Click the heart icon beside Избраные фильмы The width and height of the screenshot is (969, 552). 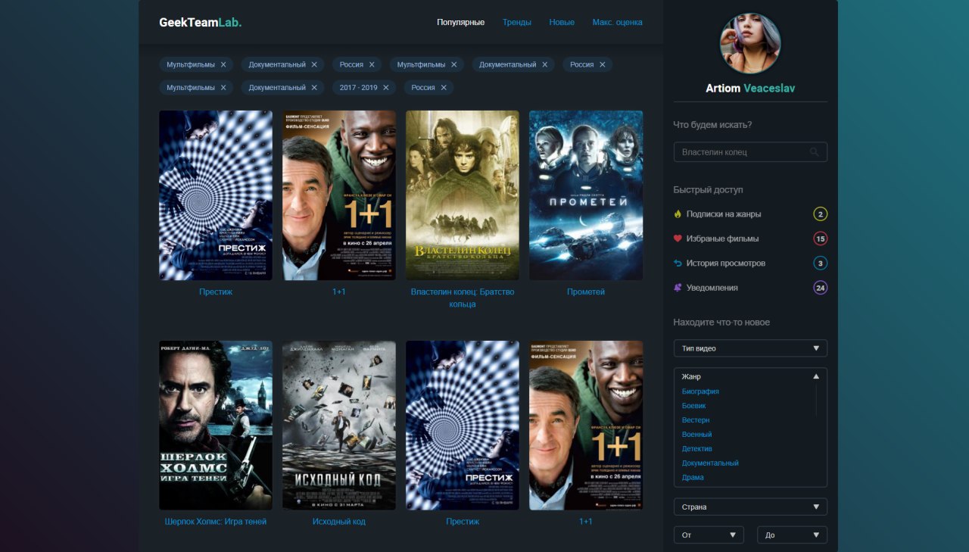[678, 239]
